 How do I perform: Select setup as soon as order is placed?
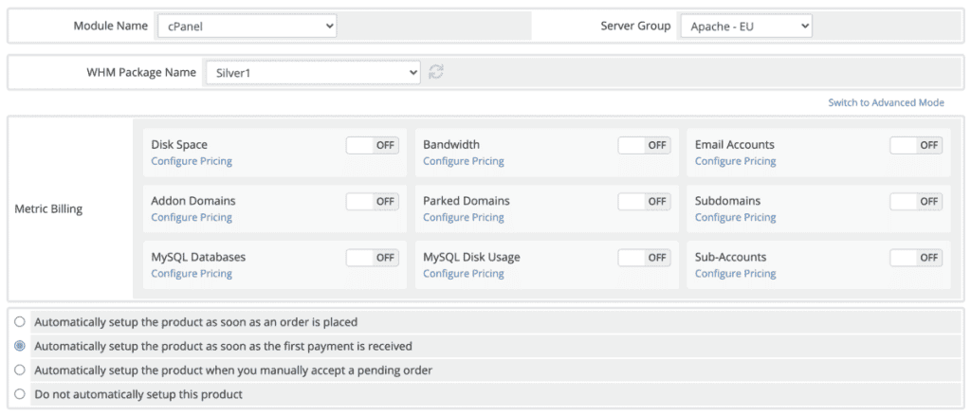click(20, 322)
